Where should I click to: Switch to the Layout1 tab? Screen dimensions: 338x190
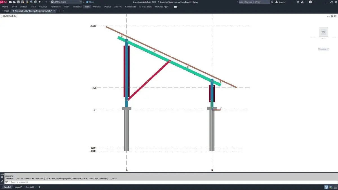pyautogui.click(x=18, y=187)
